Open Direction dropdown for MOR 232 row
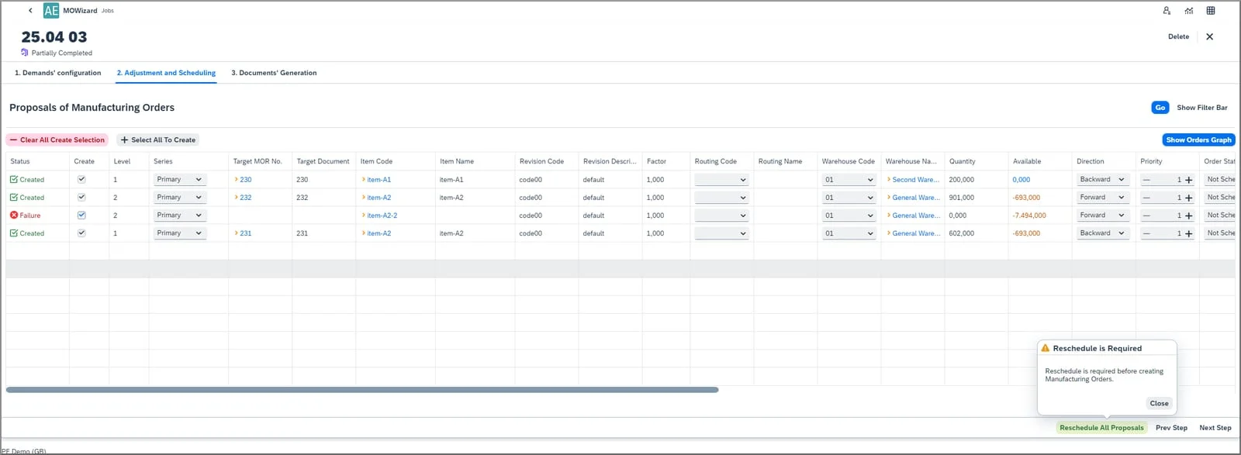Screen dimensions: 1241x455 point(1103,198)
